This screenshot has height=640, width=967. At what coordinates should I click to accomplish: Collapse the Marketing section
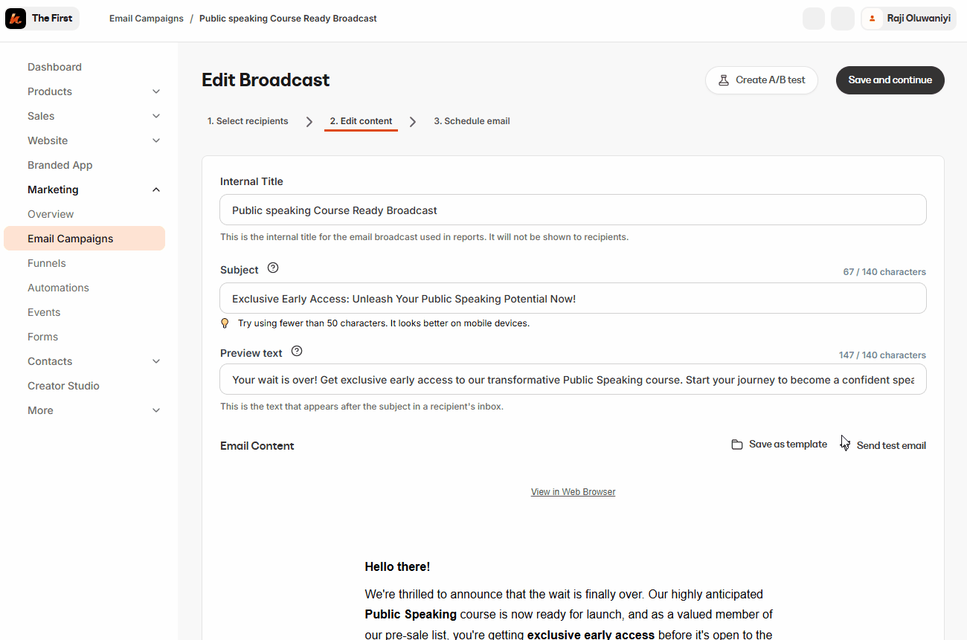click(x=156, y=190)
